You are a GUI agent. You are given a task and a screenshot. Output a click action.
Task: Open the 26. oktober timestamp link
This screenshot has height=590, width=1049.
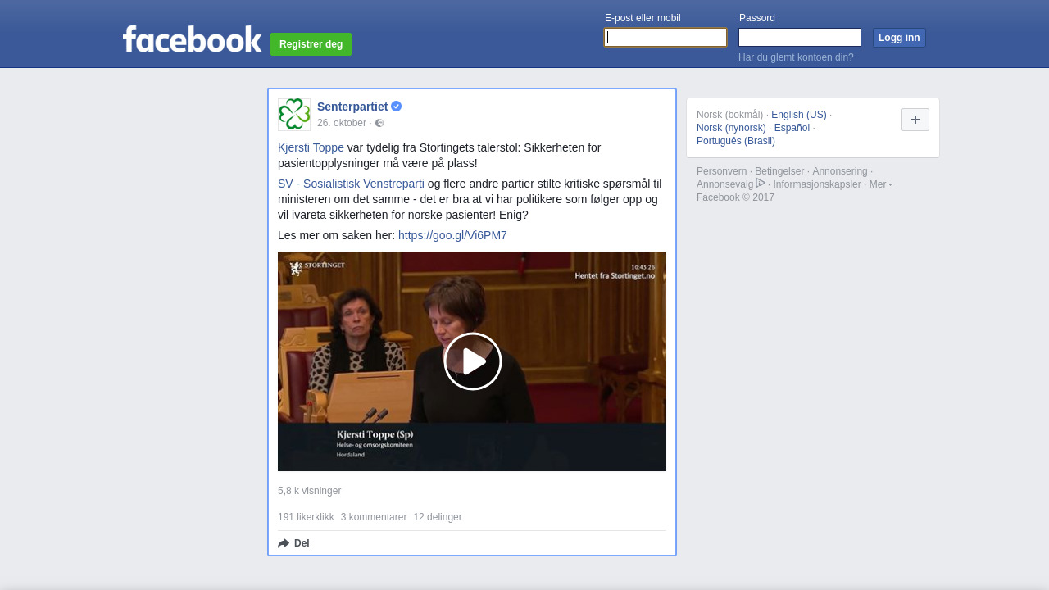point(342,123)
